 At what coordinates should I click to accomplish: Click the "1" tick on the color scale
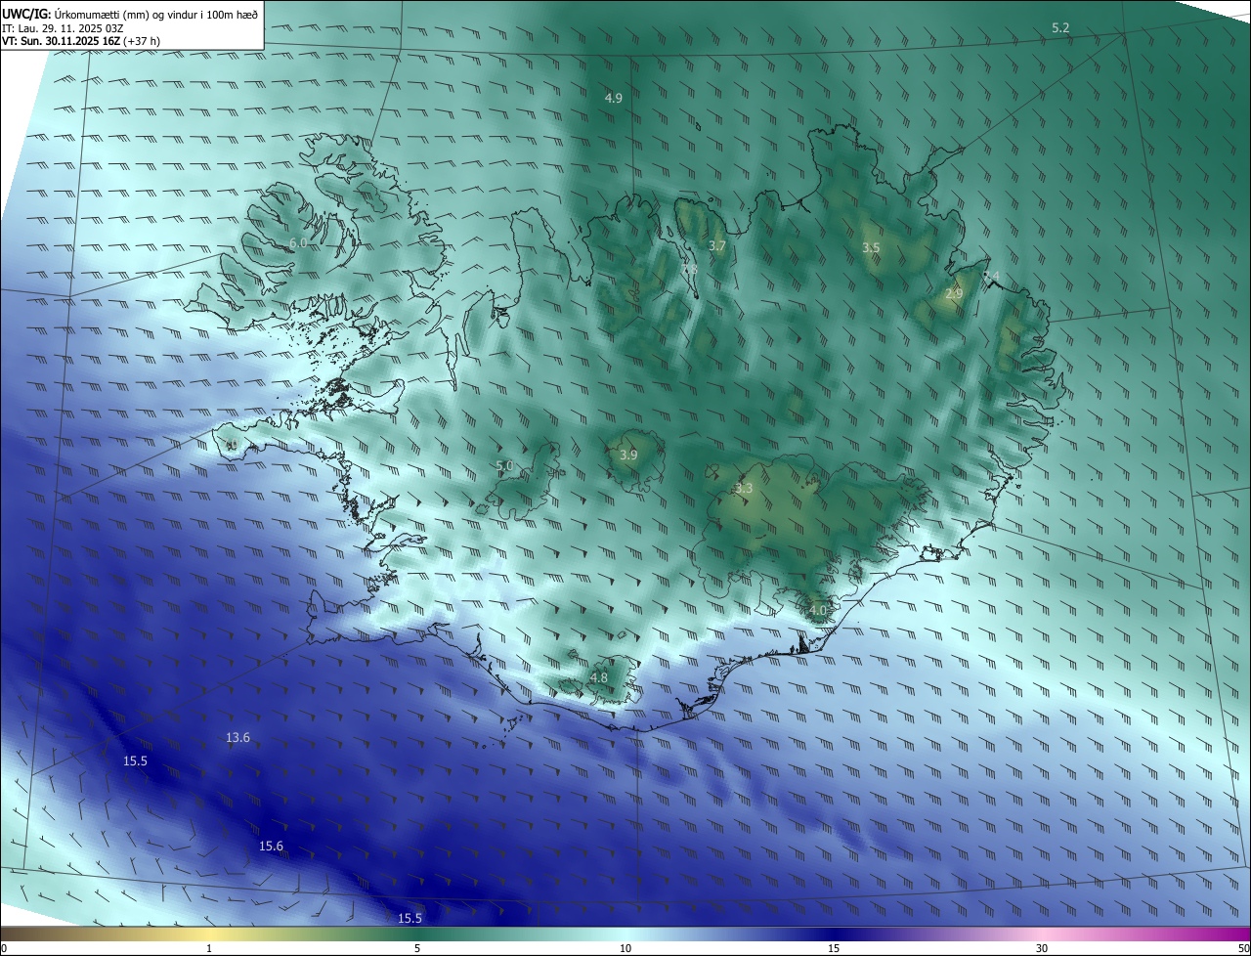coord(209,949)
